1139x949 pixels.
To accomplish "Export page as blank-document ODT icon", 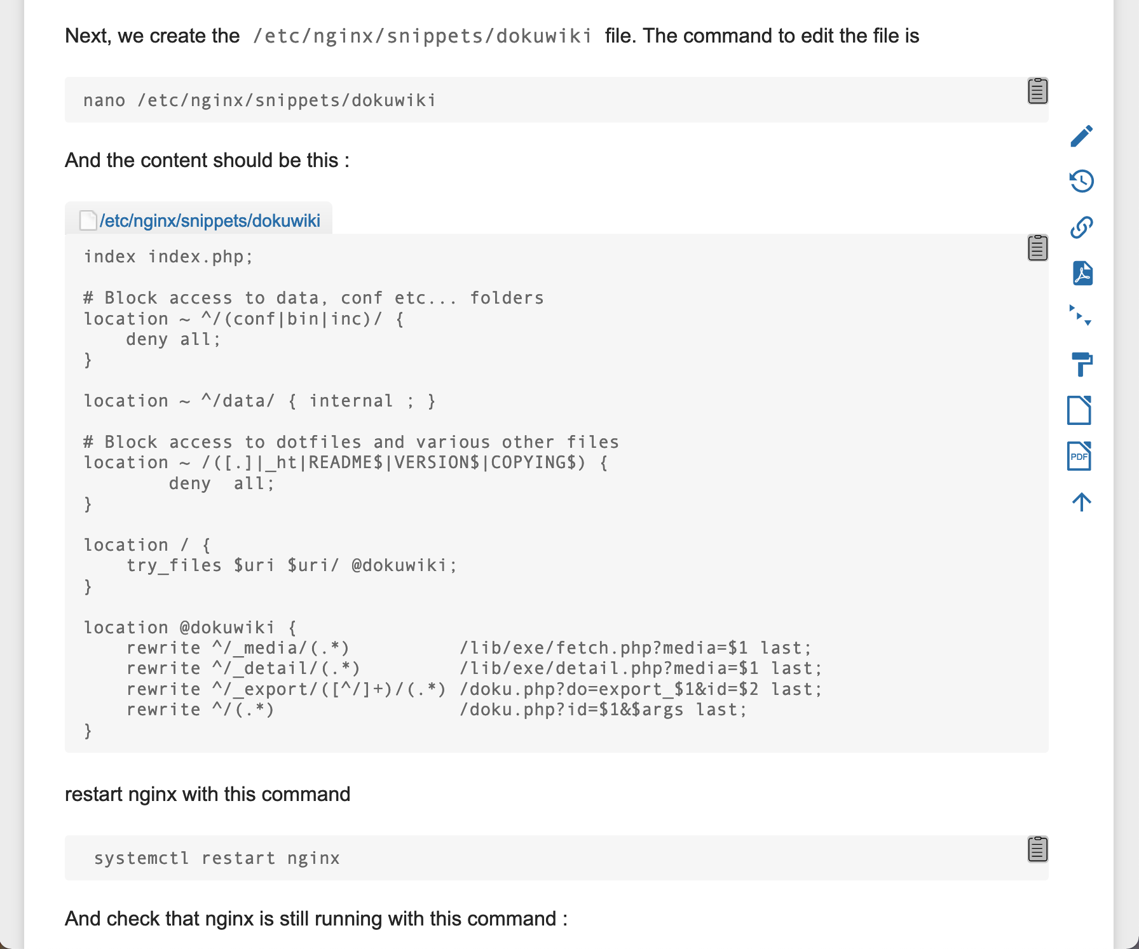I will (1079, 410).
